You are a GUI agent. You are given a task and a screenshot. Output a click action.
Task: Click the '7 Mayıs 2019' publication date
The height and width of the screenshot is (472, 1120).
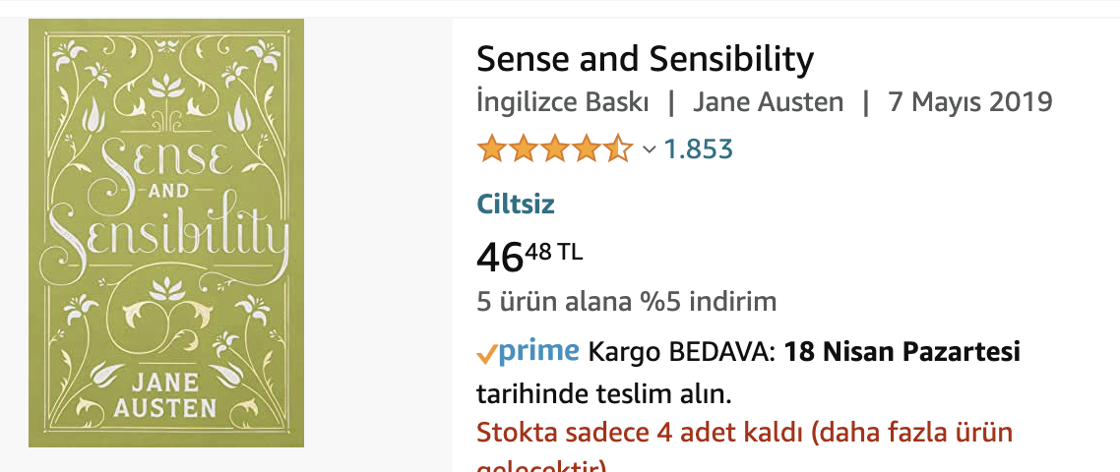tap(969, 102)
